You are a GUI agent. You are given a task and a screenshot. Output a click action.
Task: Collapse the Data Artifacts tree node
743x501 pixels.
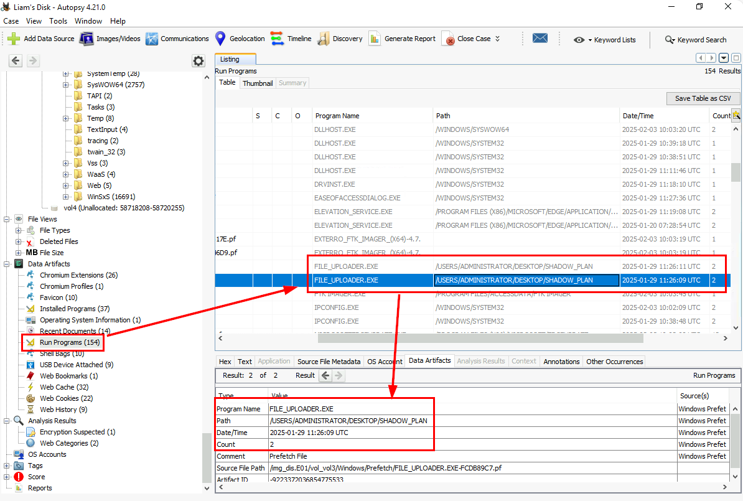point(7,264)
